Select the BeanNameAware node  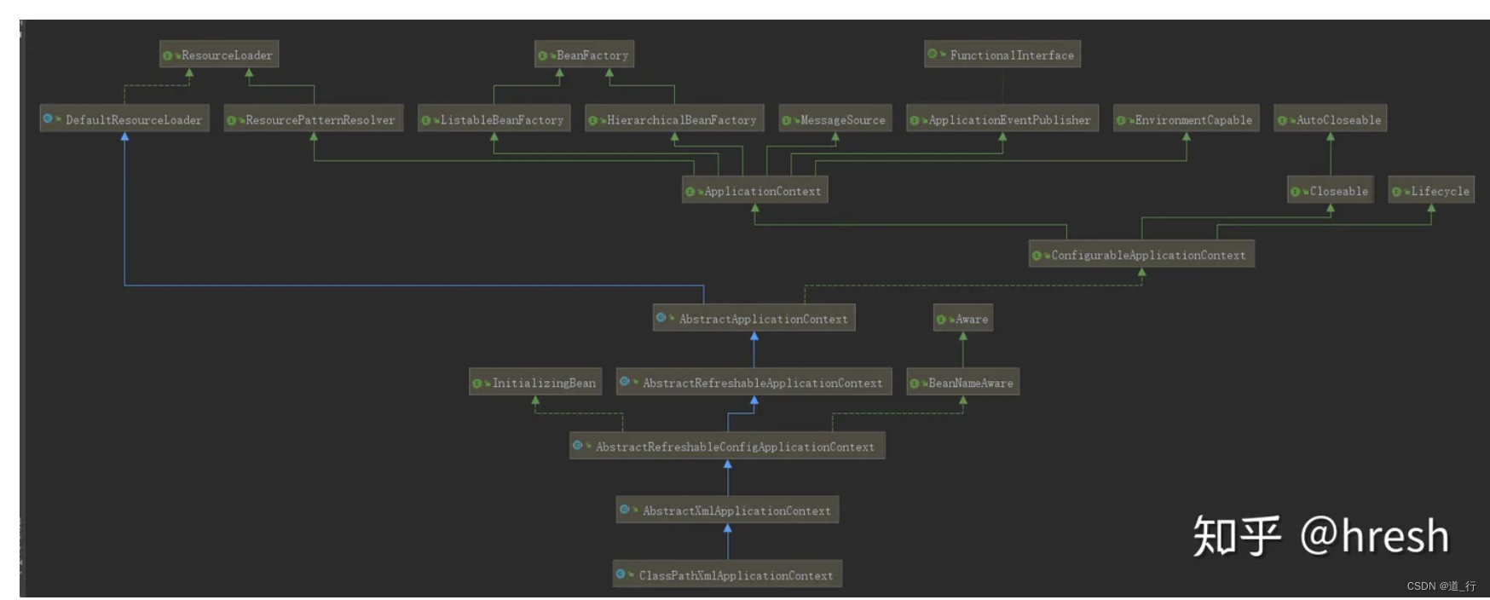click(962, 383)
